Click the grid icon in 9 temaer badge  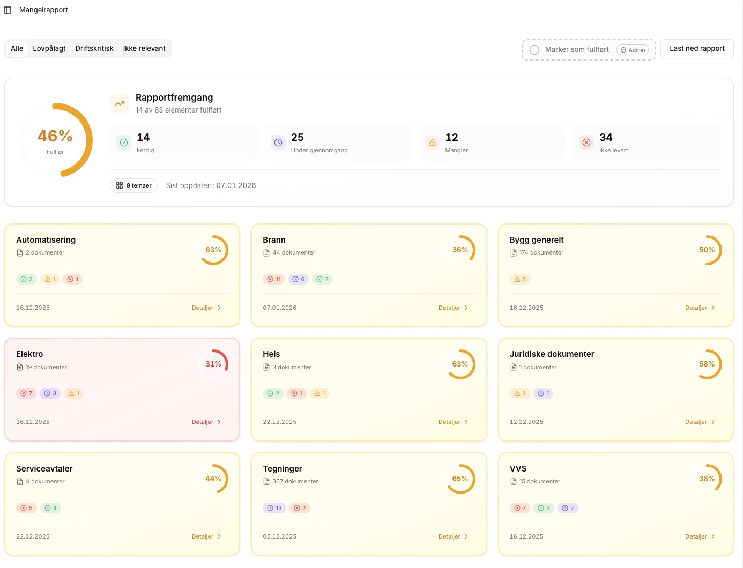click(120, 185)
